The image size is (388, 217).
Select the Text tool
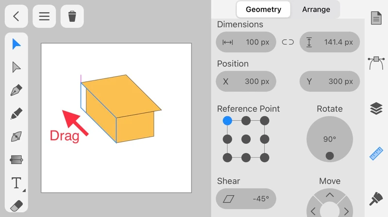(16, 183)
